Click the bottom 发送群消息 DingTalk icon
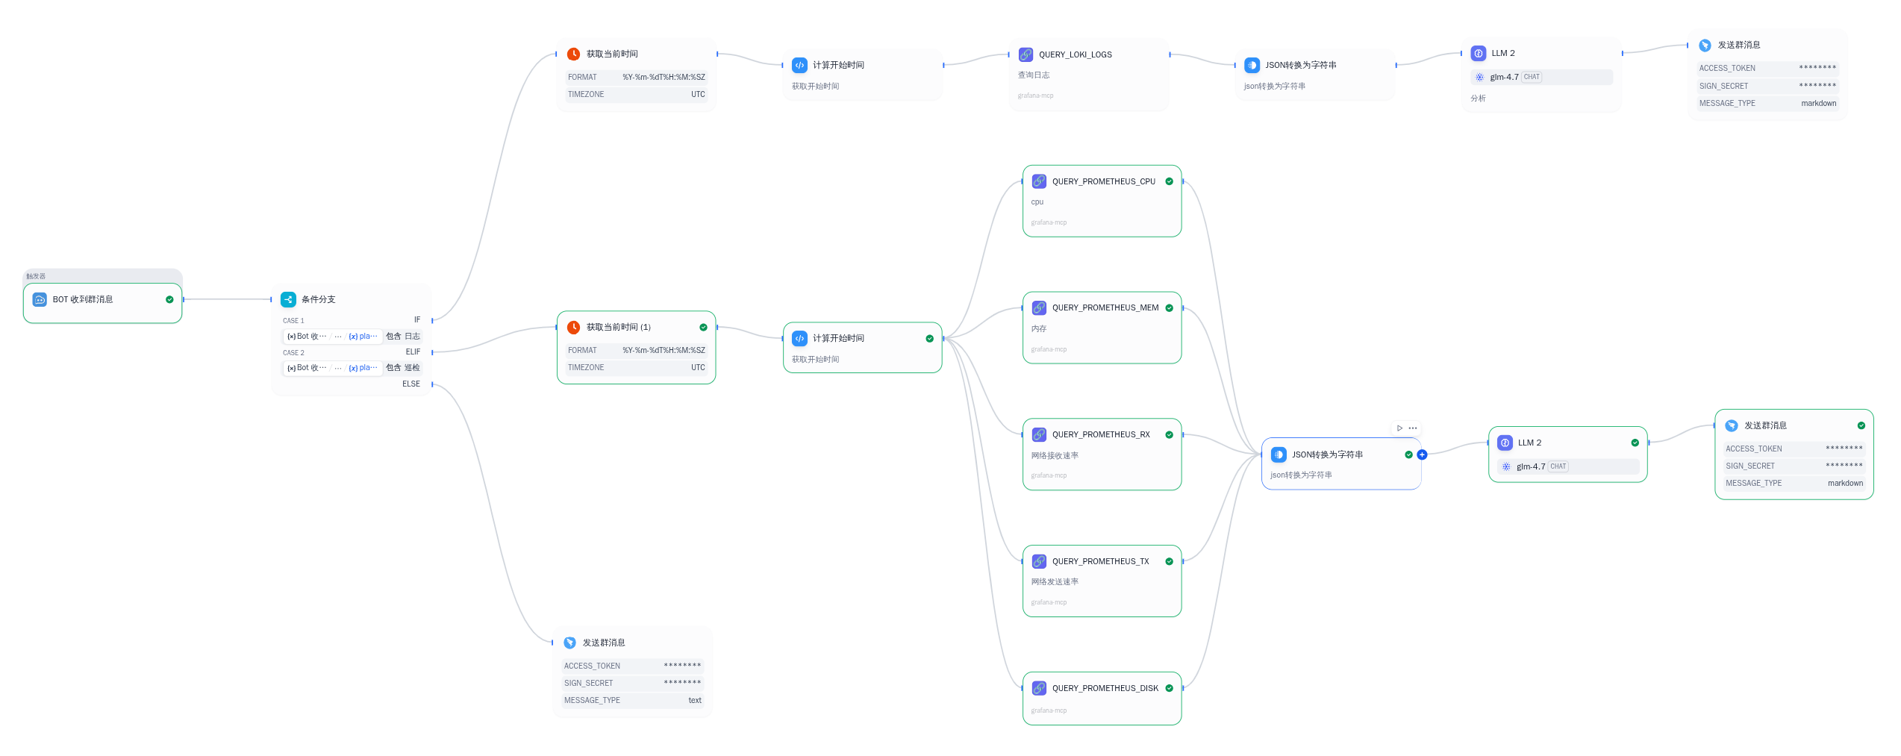Viewport: 1901px width, 756px height. (x=569, y=643)
